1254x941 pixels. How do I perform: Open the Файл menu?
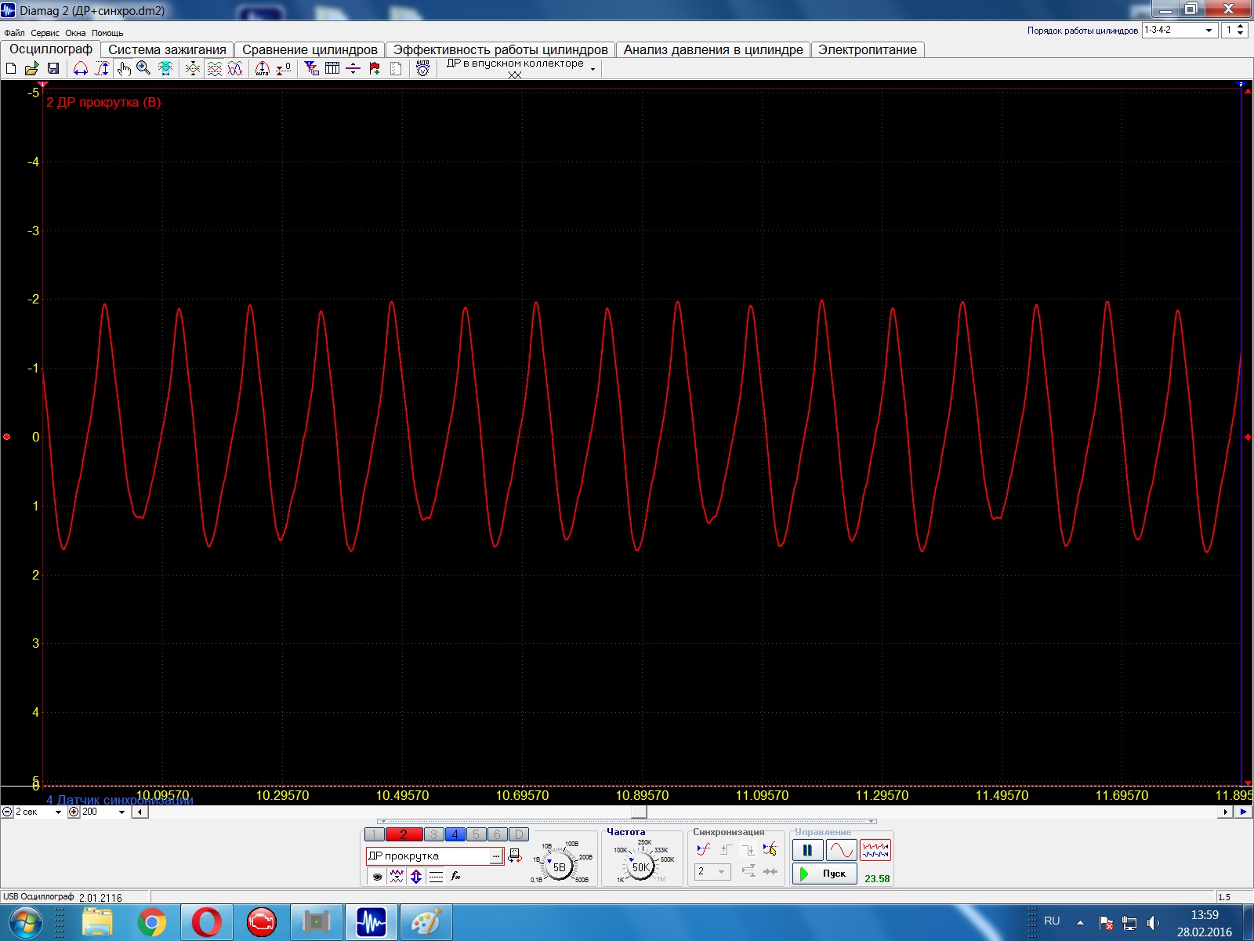tap(14, 33)
